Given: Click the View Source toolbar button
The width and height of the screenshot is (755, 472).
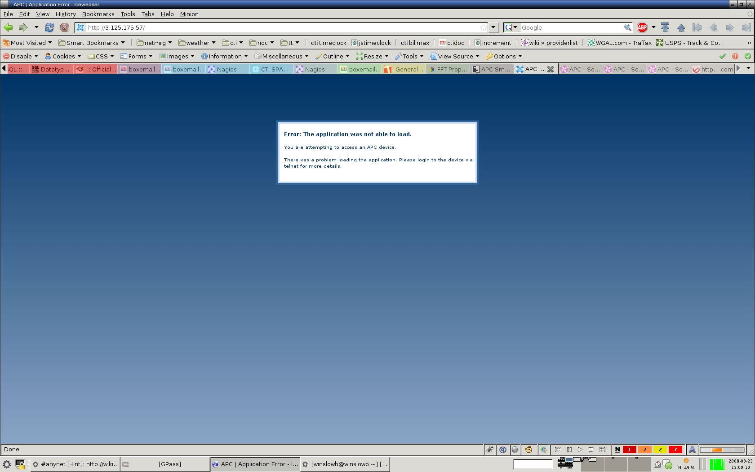Looking at the screenshot, I should pyautogui.click(x=455, y=56).
